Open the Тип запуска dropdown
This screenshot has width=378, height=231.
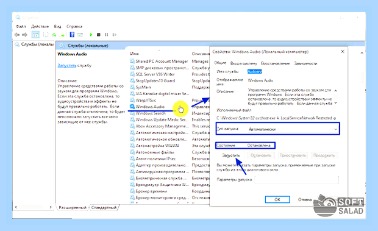point(293,129)
